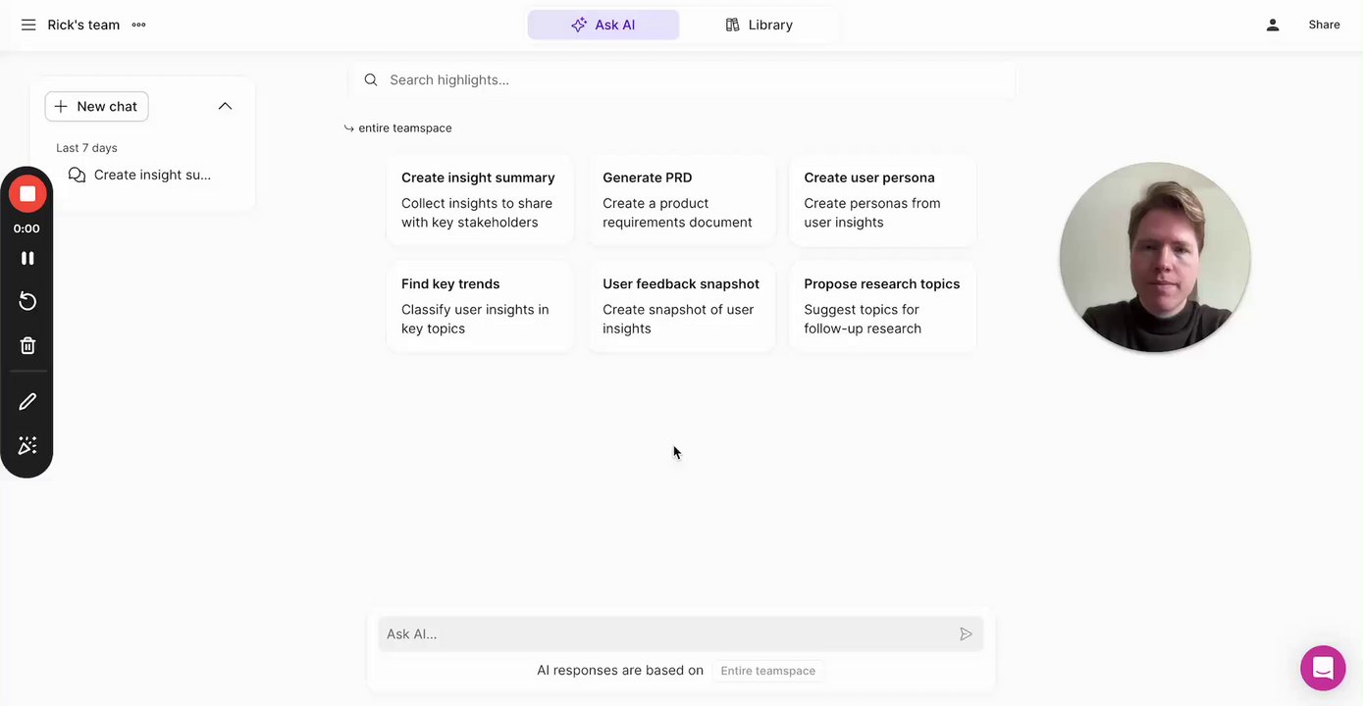Switch to the Library tab
This screenshot has height=706, width=1363.
click(759, 25)
